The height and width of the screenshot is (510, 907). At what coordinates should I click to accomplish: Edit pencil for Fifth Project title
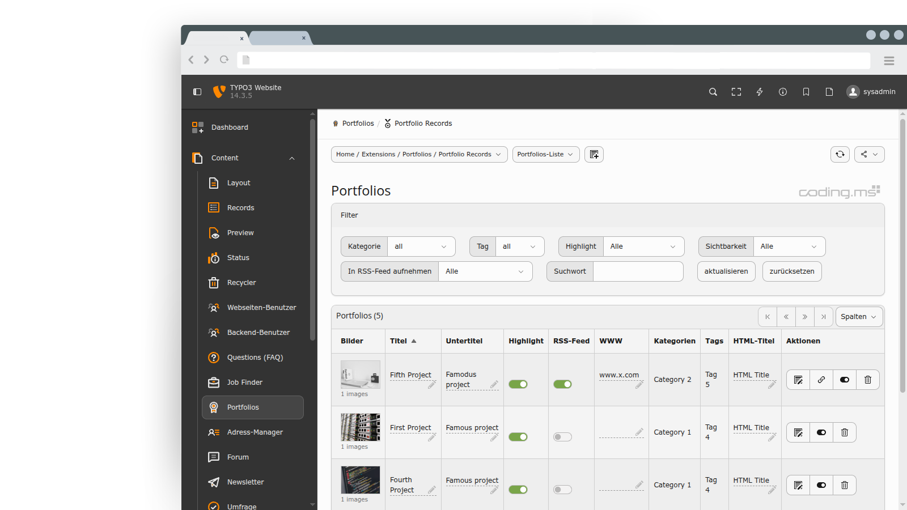pos(432,385)
